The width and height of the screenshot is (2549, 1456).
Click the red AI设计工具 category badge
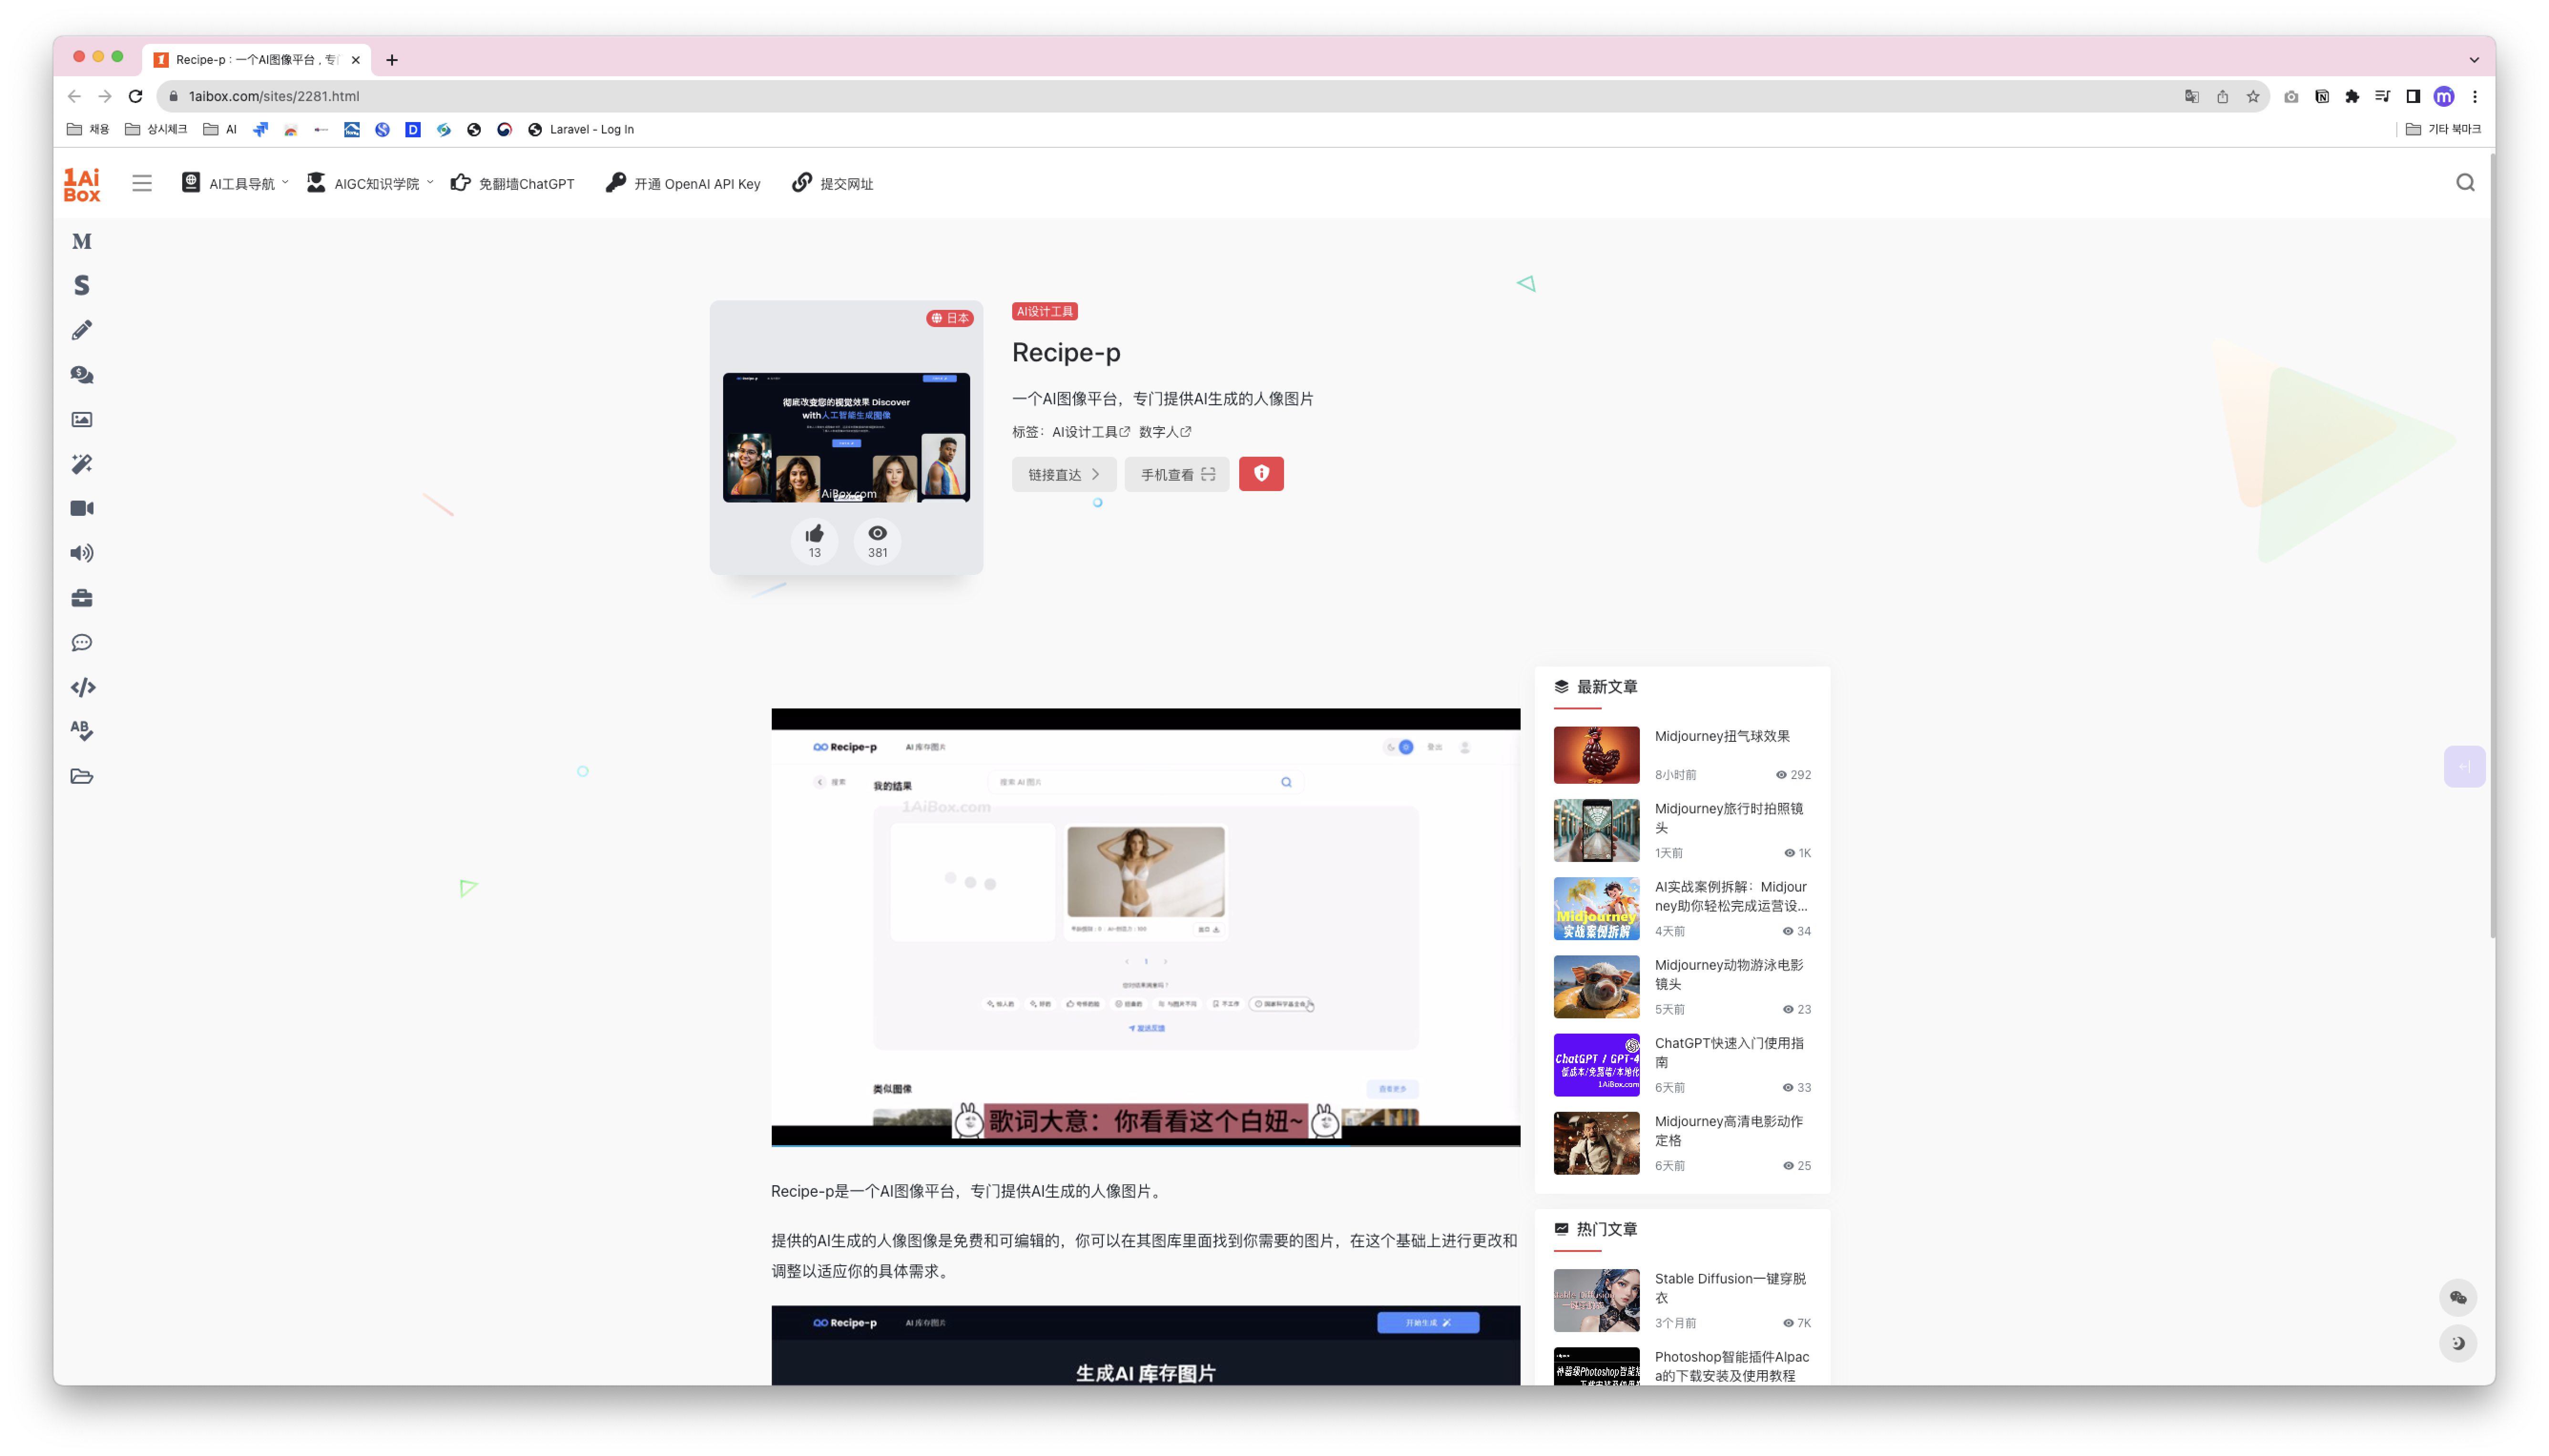(x=1045, y=312)
